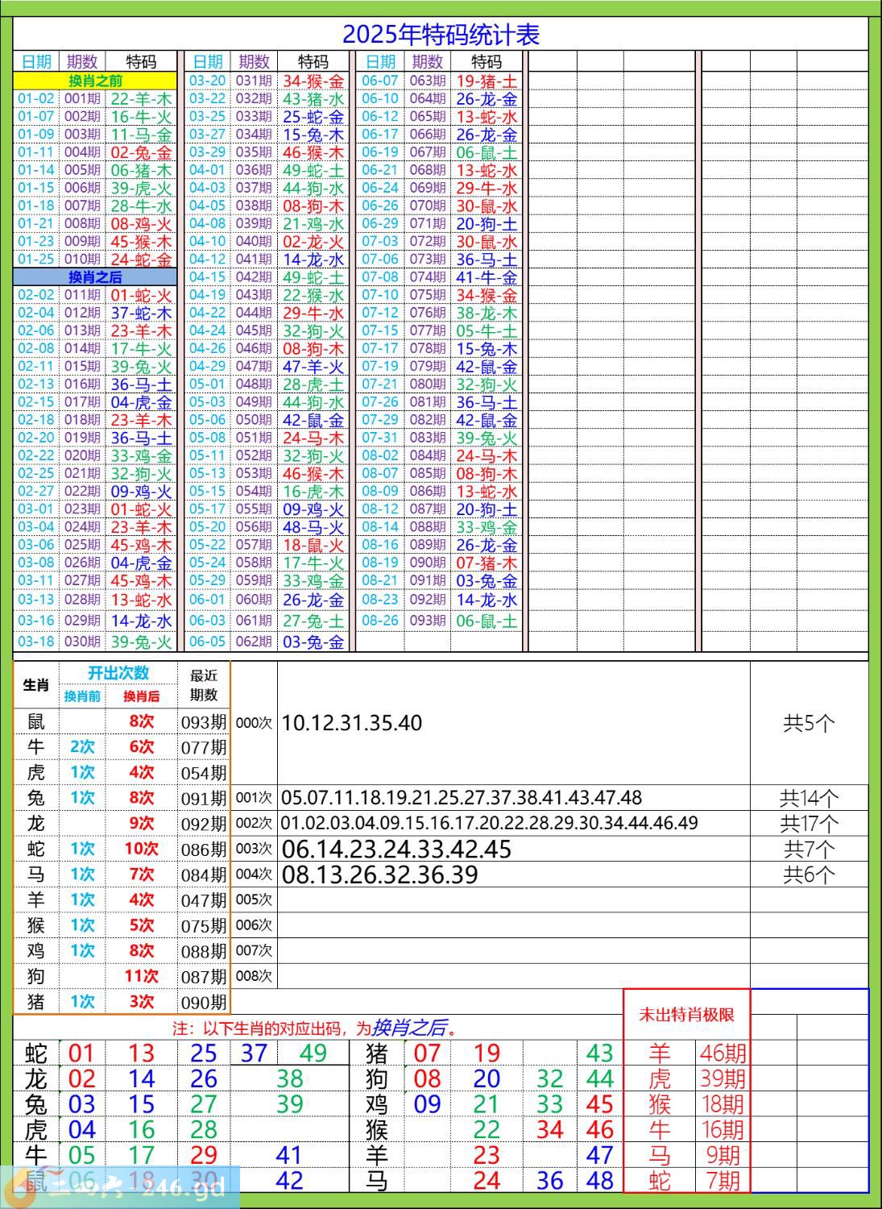Select the blue "换肖之后" header cell
The width and height of the screenshot is (882, 1209).
click(95, 277)
